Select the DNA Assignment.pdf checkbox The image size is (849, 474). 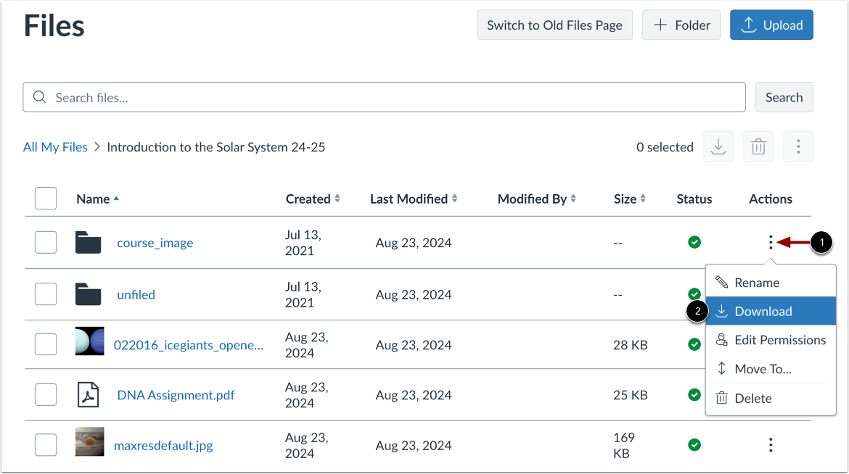pos(46,395)
